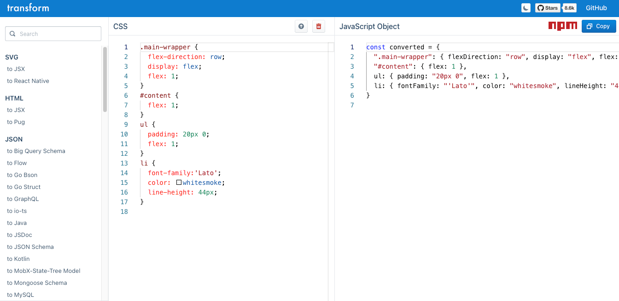This screenshot has height=301, width=619.
Task: Open the GitHub link in header
Action: pyautogui.click(x=596, y=8)
